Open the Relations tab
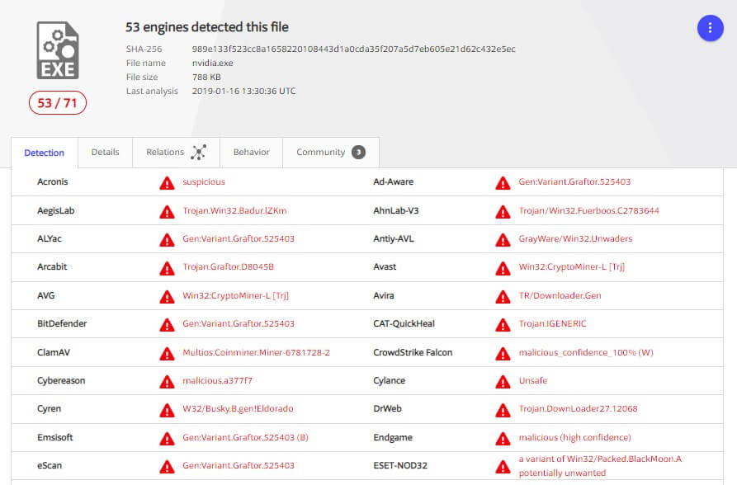 pyautogui.click(x=165, y=153)
